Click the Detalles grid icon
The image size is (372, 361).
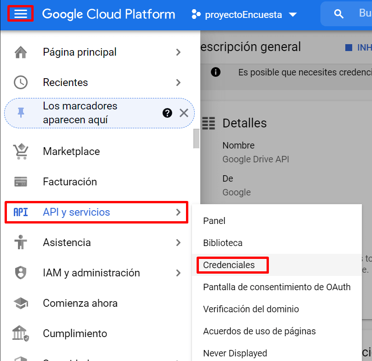(x=209, y=123)
